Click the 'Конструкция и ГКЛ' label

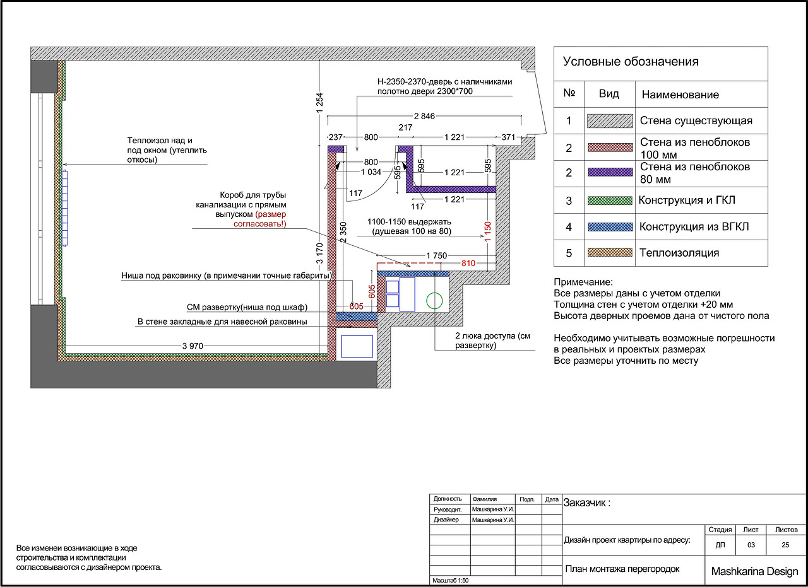[687, 201]
